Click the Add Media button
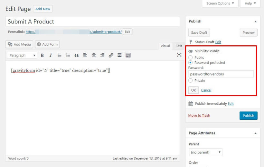Viewport: 264px width, 167px height. pos(19,44)
